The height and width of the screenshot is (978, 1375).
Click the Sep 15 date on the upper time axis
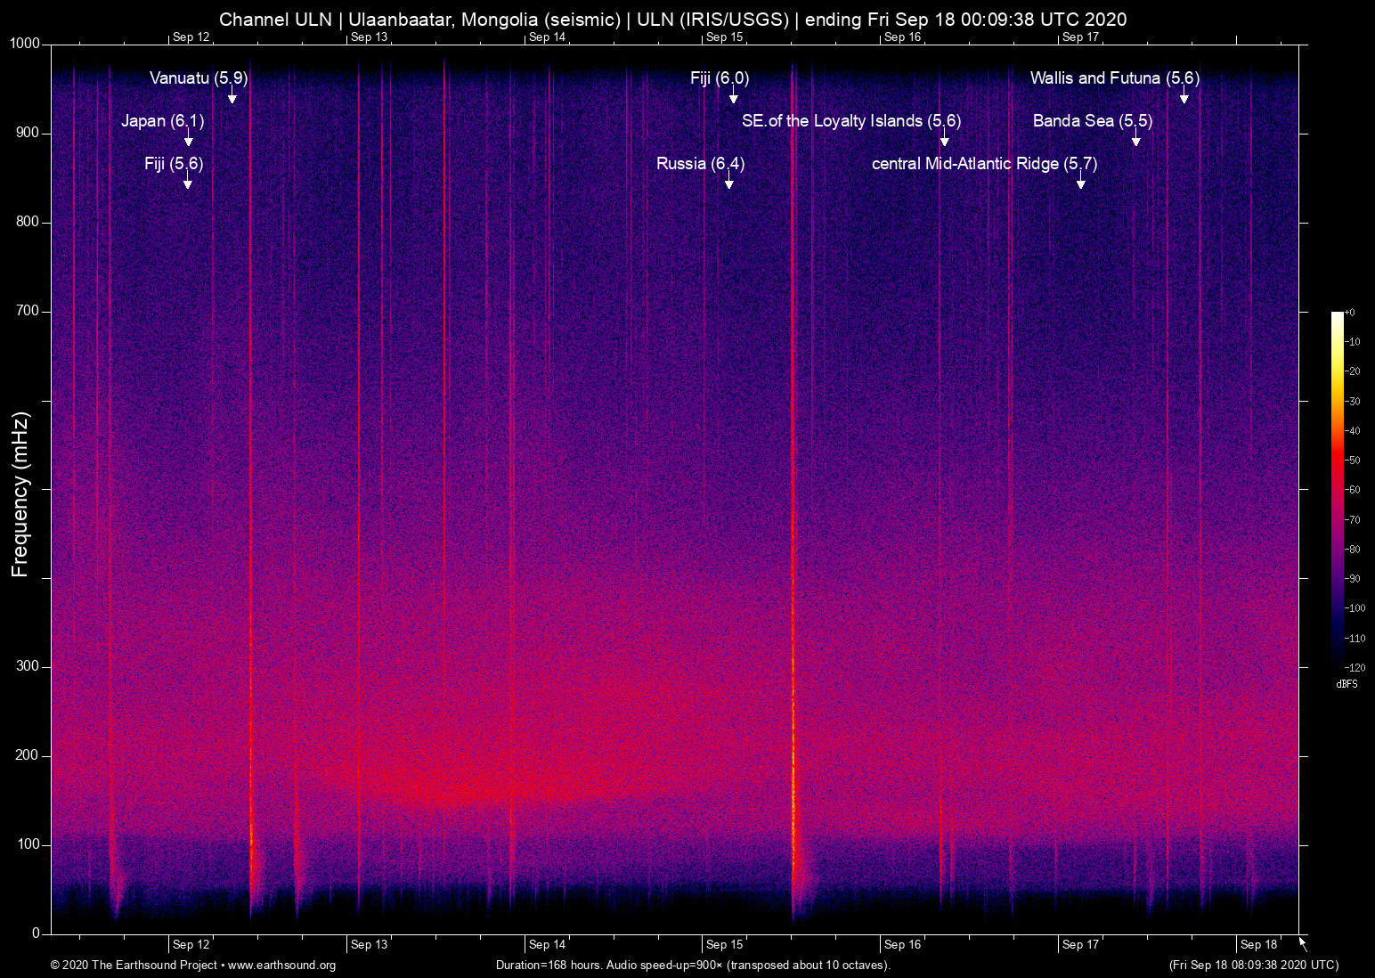725,37
